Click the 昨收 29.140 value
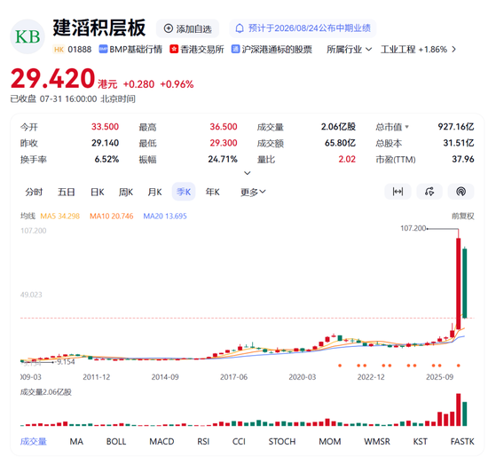This screenshot has width=488, height=457. (x=105, y=143)
